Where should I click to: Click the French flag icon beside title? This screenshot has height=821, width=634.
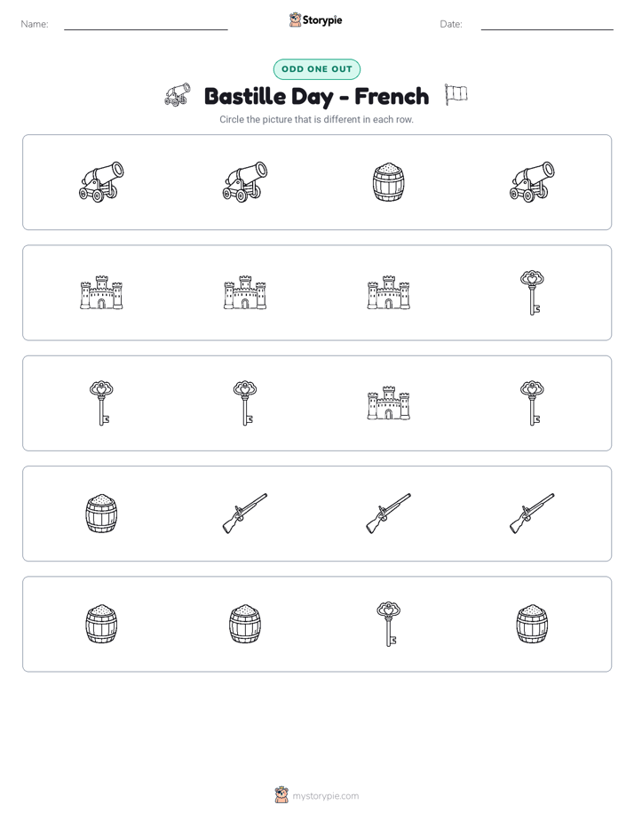pyautogui.click(x=456, y=95)
